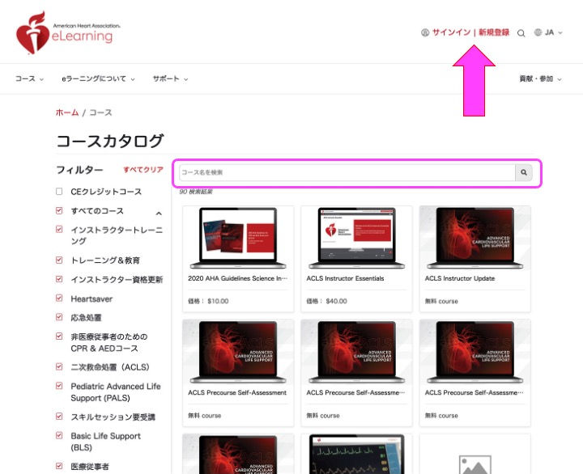The width and height of the screenshot is (583, 474).
Task: Open the eラーニングについて menu
Action: (98, 78)
